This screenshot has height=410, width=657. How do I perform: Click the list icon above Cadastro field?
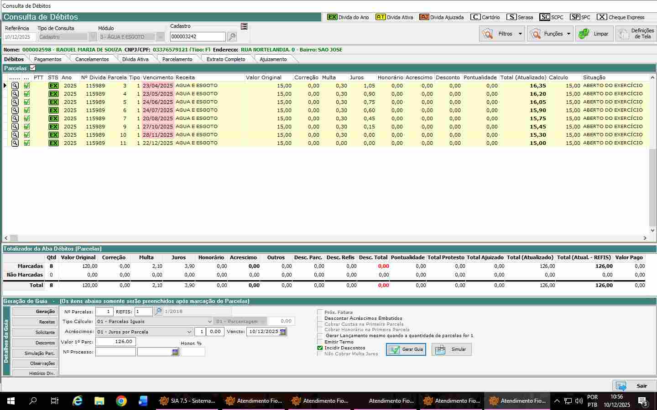tap(244, 26)
